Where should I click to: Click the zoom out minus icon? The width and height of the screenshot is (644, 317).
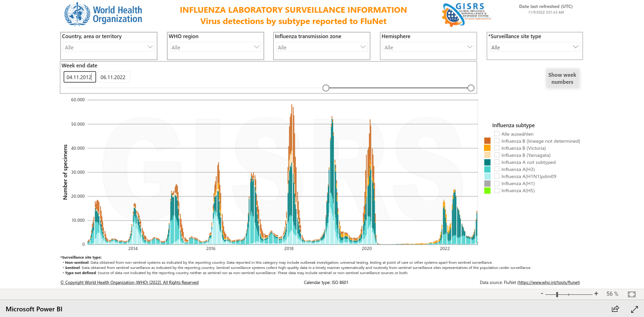point(542,294)
